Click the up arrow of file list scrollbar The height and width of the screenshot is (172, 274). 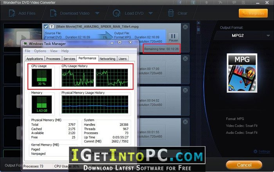pyautogui.click(x=198, y=23)
